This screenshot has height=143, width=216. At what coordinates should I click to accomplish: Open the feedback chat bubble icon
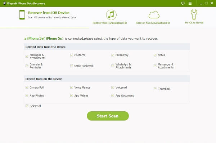pyautogui.click(x=183, y=3)
